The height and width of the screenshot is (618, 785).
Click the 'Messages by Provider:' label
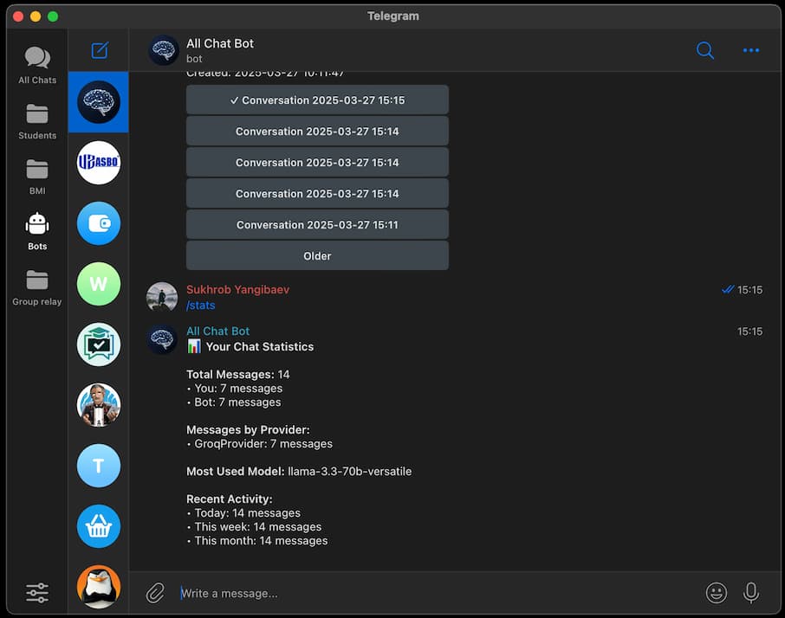point(248,430)
